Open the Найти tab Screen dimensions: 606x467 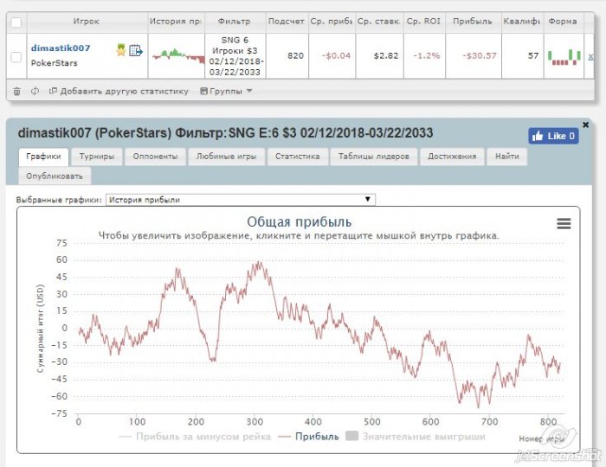tap(507, 157)
